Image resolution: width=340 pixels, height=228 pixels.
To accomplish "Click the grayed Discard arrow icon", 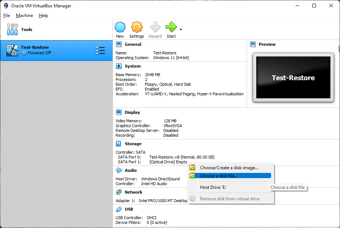I will [x=155, y=27].
